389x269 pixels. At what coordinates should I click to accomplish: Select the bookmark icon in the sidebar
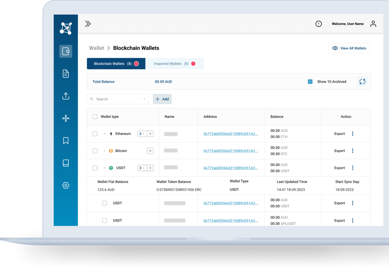click(66, 140)
